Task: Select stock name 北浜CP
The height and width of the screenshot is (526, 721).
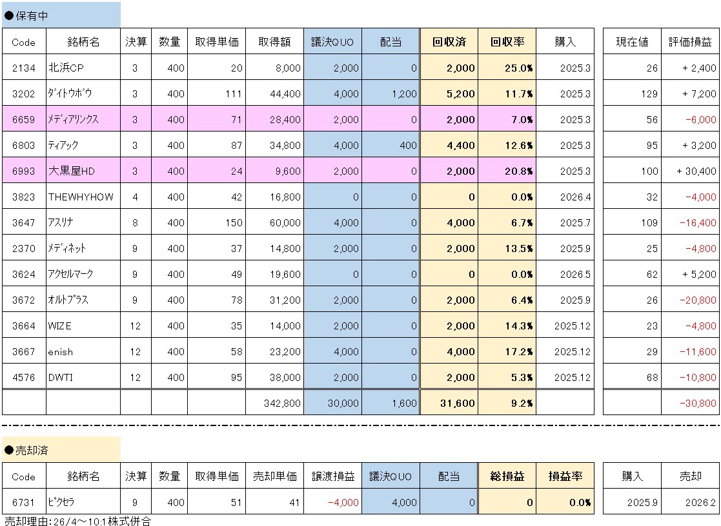Action: point(66,68)
